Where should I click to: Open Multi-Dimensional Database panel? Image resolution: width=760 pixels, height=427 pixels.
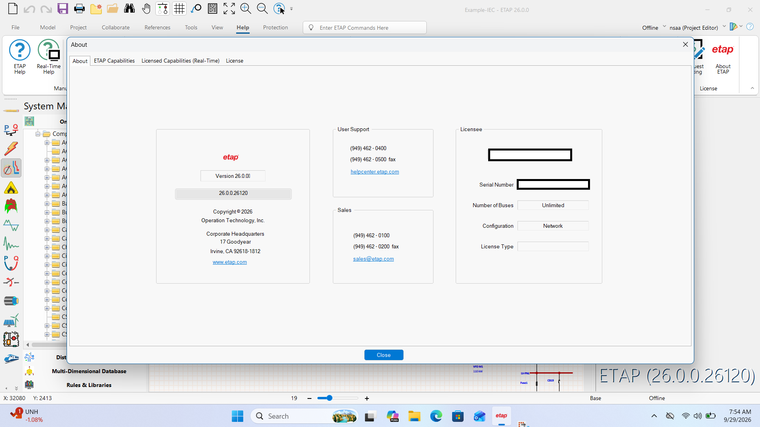pos(89,371)
